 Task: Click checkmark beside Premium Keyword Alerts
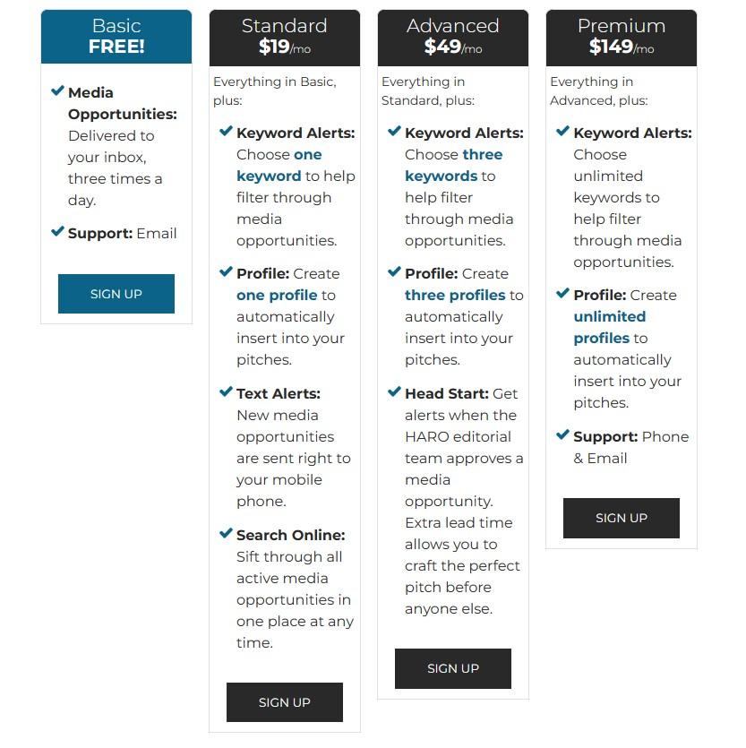click(563, 132)
